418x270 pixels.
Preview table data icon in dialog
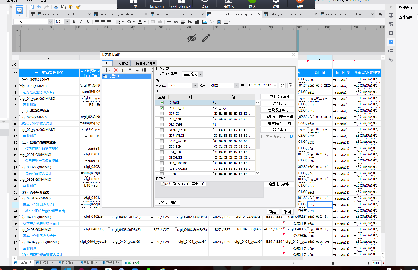(291, 85)
